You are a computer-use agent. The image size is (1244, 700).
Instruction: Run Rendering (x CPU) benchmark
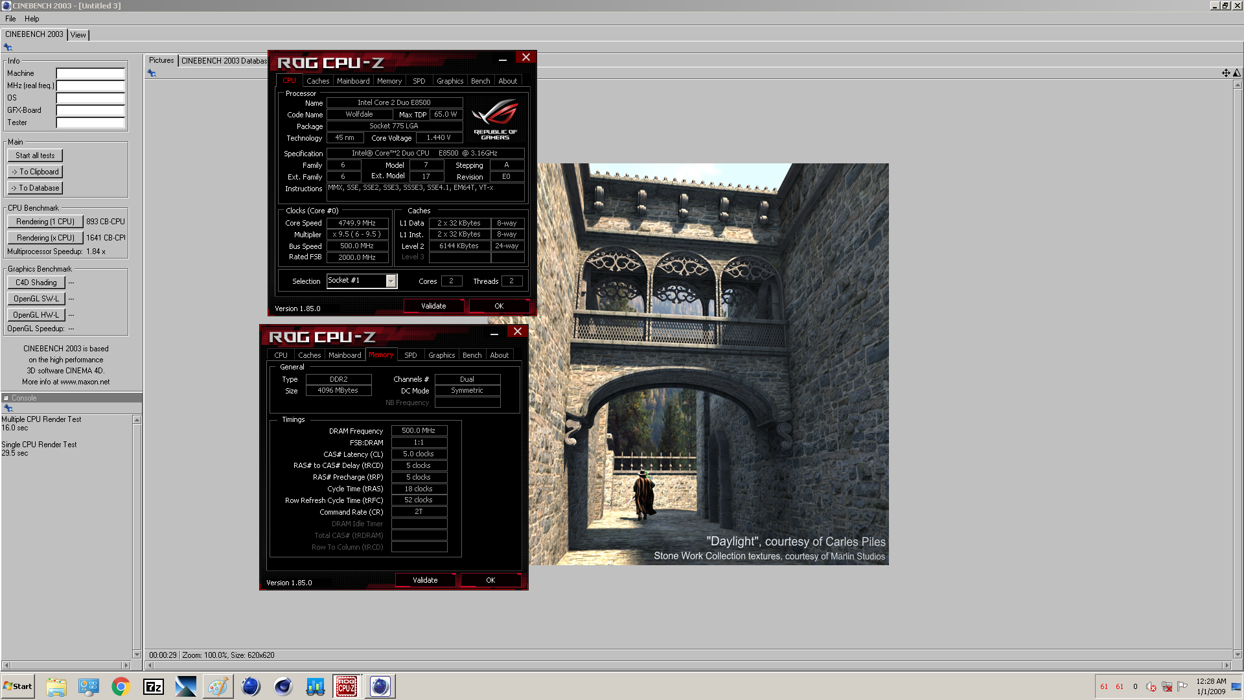click(45, 238)
